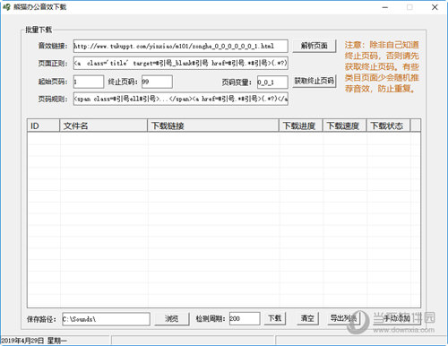Click the 页码规则 label
The image size is (448, 346).
tap(53, 99)
